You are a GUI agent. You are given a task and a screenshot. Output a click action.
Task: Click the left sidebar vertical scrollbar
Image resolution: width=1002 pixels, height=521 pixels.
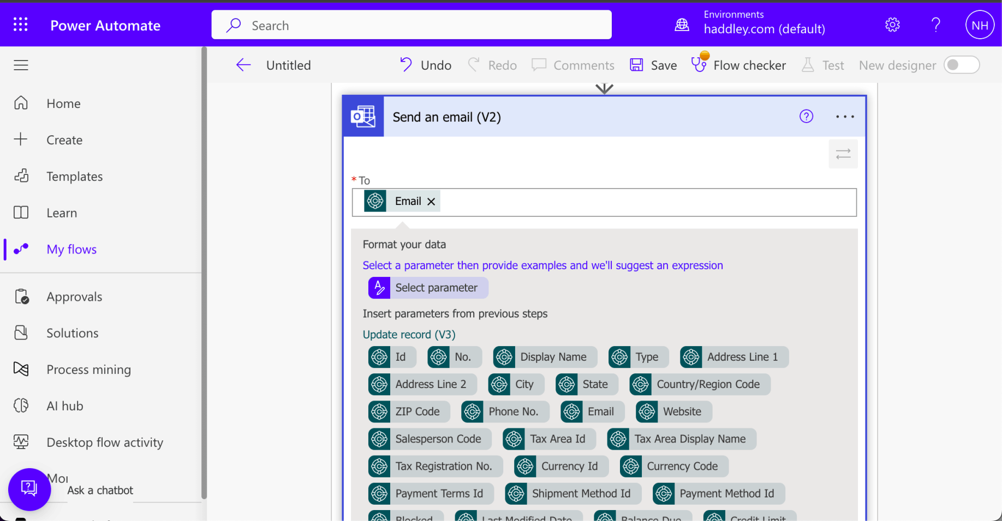[x=204, y=272]
